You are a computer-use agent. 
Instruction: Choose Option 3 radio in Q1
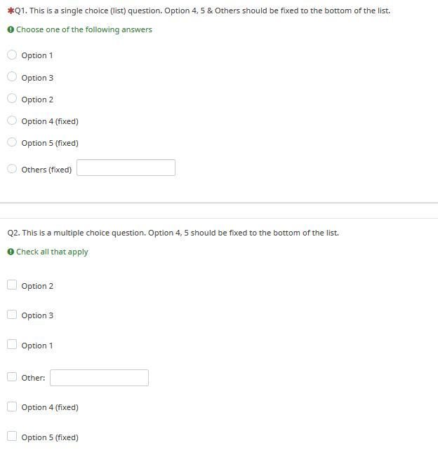[13, 77]
